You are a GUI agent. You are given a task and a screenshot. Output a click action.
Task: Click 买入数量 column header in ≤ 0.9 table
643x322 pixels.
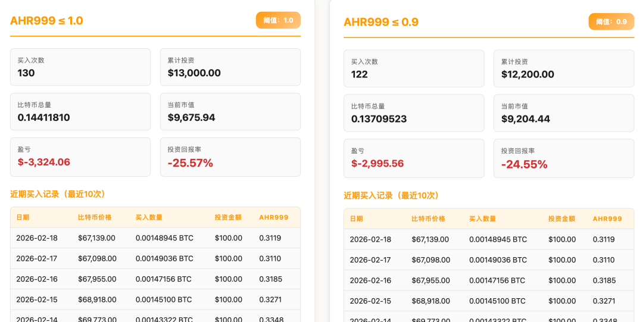[x=483, y=219]
